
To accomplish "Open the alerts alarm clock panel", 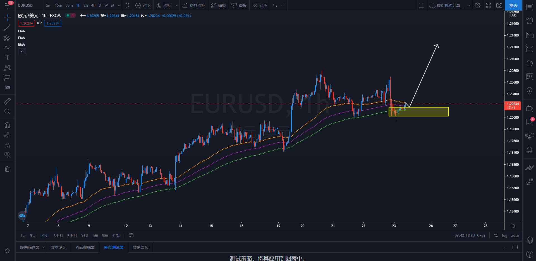I will pos(529,21).
